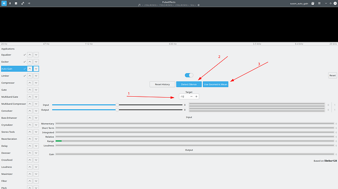Click the Target value field showing -12
Viewport: 338px width, 189px height.
pos(184,97)
